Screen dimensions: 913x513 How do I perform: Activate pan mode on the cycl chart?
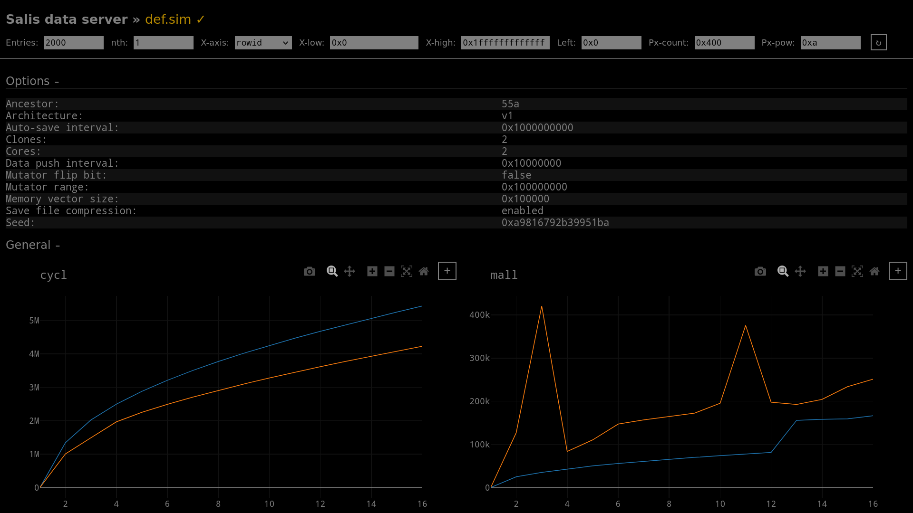350,271
